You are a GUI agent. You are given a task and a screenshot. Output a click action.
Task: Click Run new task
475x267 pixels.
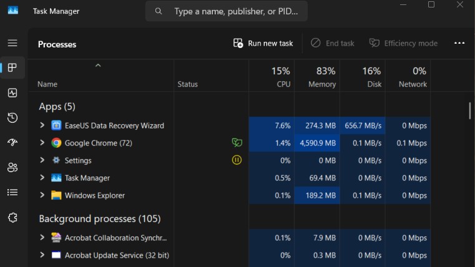click(x=263, y=43)
